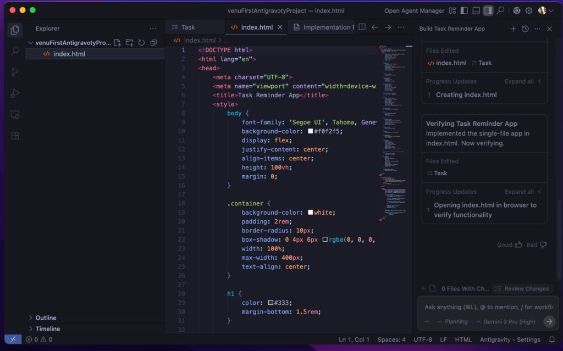The height and width of the screenshot is (351, 563).
Task: Open the Extensions view in activity bar
Action: click(15, 136)
